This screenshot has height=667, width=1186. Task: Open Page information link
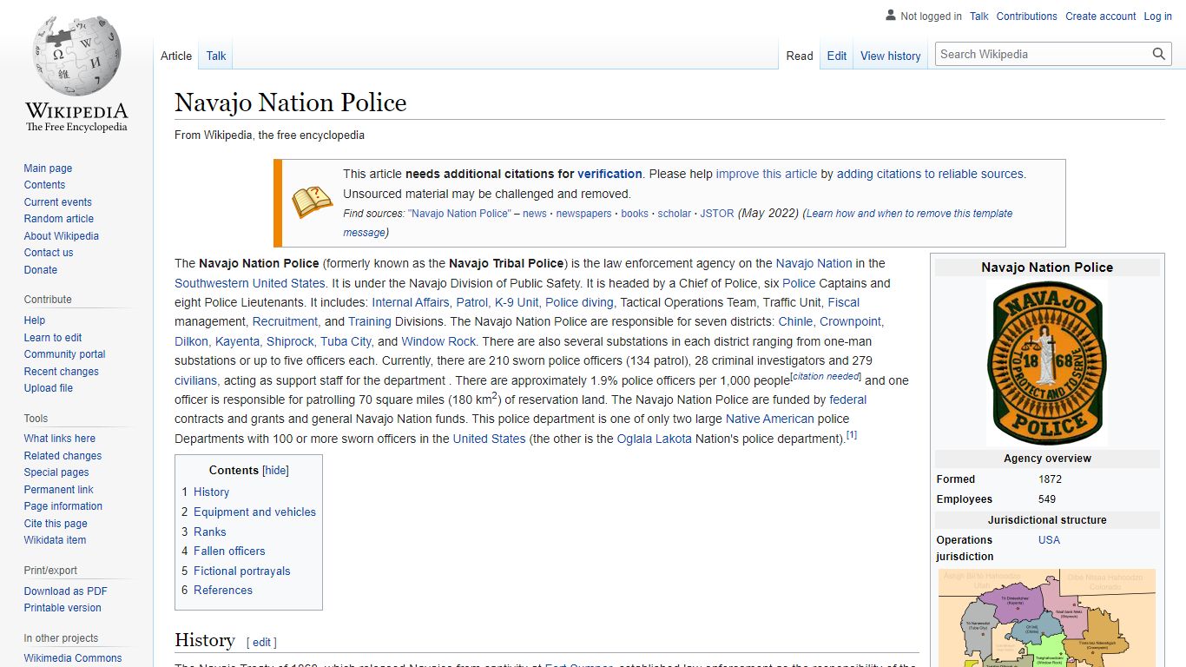(63, 506)
